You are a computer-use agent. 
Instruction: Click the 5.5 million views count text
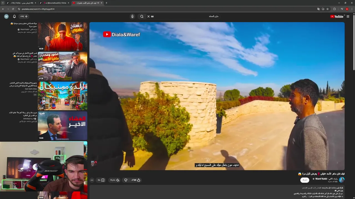[337, 188]
